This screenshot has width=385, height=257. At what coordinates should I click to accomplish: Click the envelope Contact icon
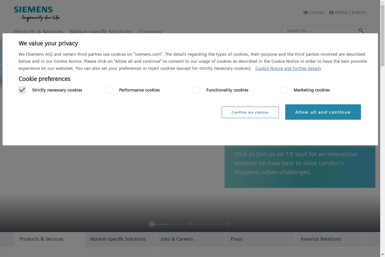(305, 12)
